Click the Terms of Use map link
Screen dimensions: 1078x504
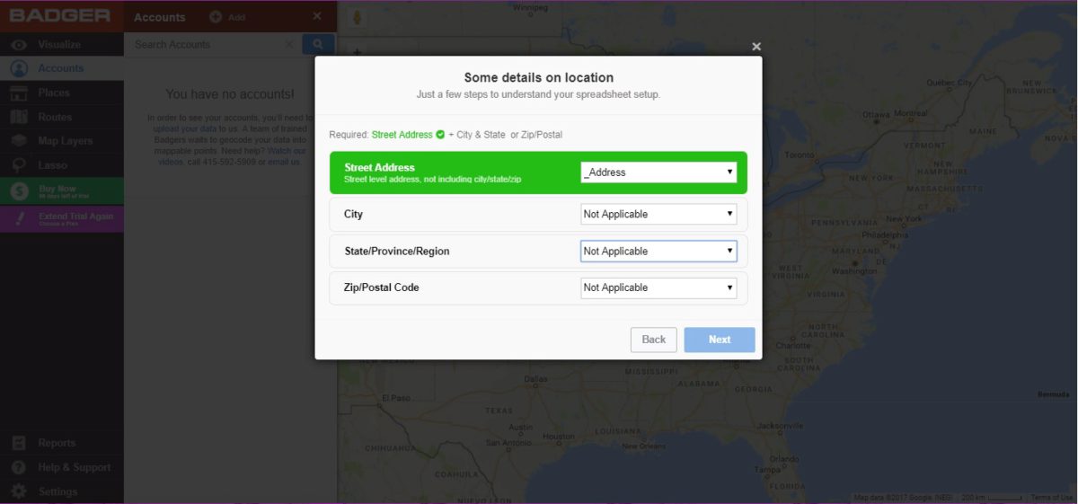tap(1051, 498)
